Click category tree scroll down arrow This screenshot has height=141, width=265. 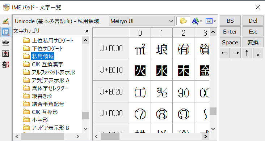coord(86,129)
